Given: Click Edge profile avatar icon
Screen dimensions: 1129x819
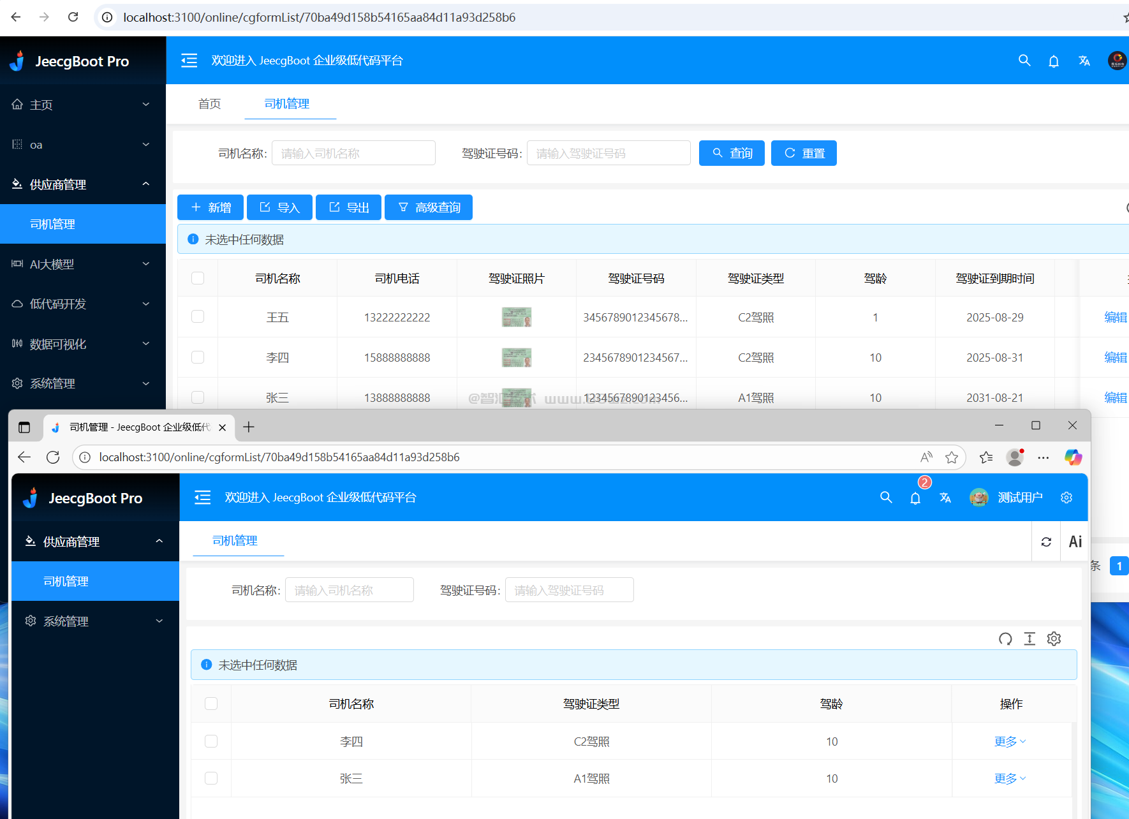Looking at the screenshot, I should point(1015,457).
